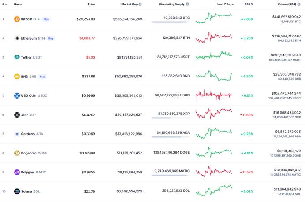Click the Solana logo icon
The width and height of the screenshot is (305, 202).
pos(17,191)
